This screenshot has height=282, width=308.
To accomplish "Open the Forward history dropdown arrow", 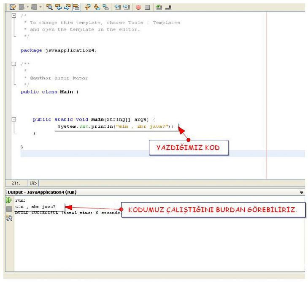I will click(x=41, y=7).
